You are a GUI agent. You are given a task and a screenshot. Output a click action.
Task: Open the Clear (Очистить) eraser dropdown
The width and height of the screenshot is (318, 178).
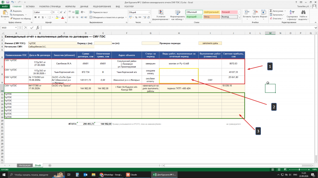point(276,19)
